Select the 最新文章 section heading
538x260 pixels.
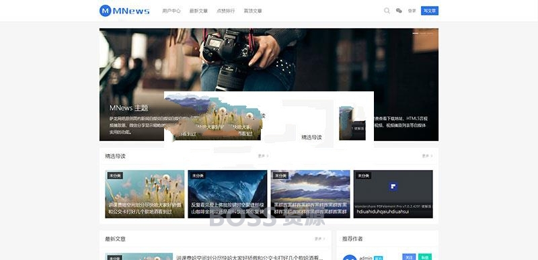115,239
